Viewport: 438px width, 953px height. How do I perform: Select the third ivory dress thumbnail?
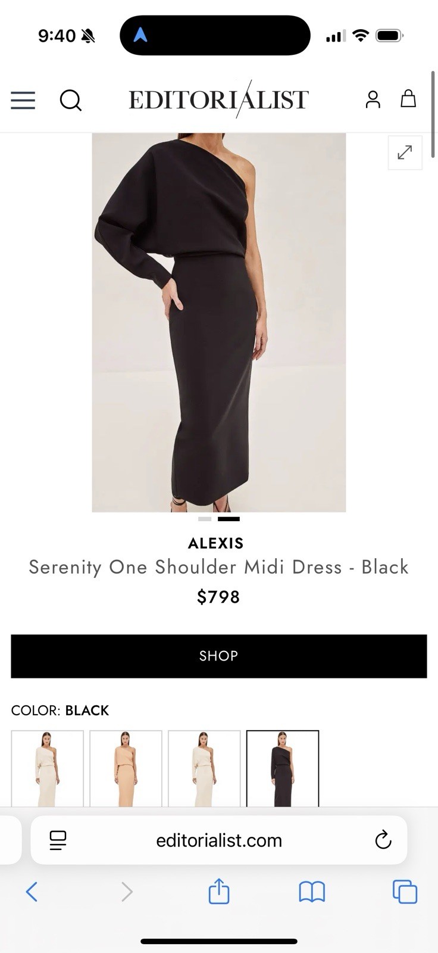[205, 768]
